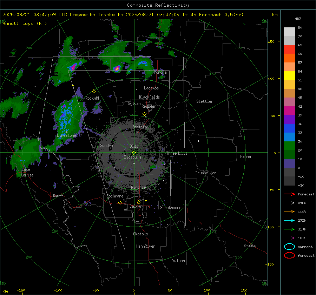Click the Strathmore label
This screenshot has height=295, width=316.
coord(171,208)
